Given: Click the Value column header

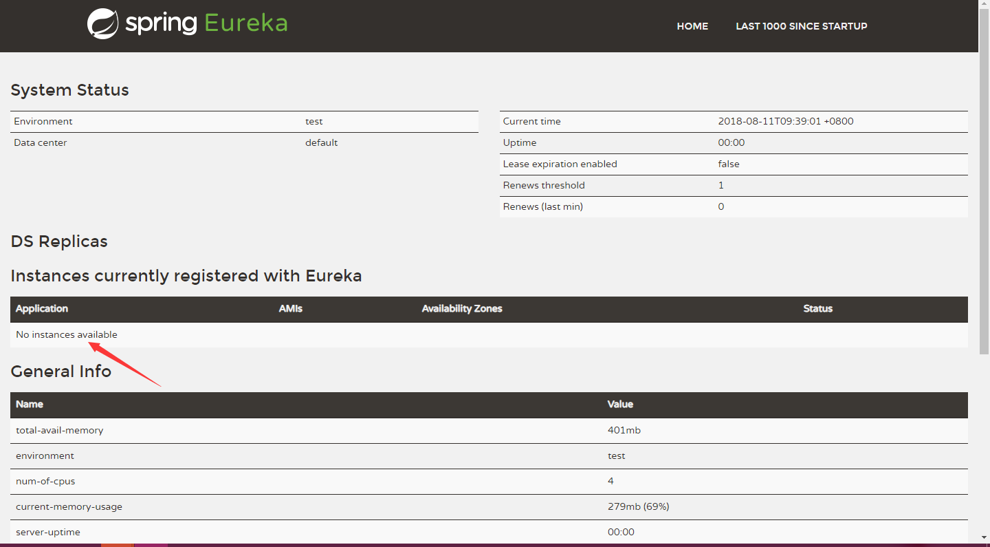Looking at the screenshot, I should (621, 404).
